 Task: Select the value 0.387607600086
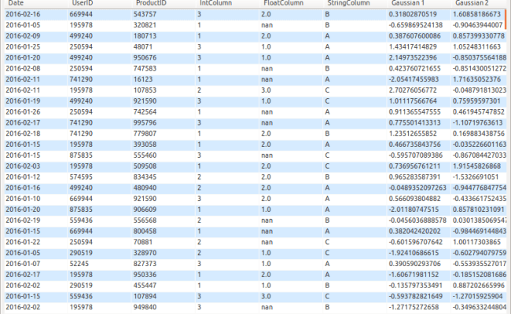[x=414, y=36]
